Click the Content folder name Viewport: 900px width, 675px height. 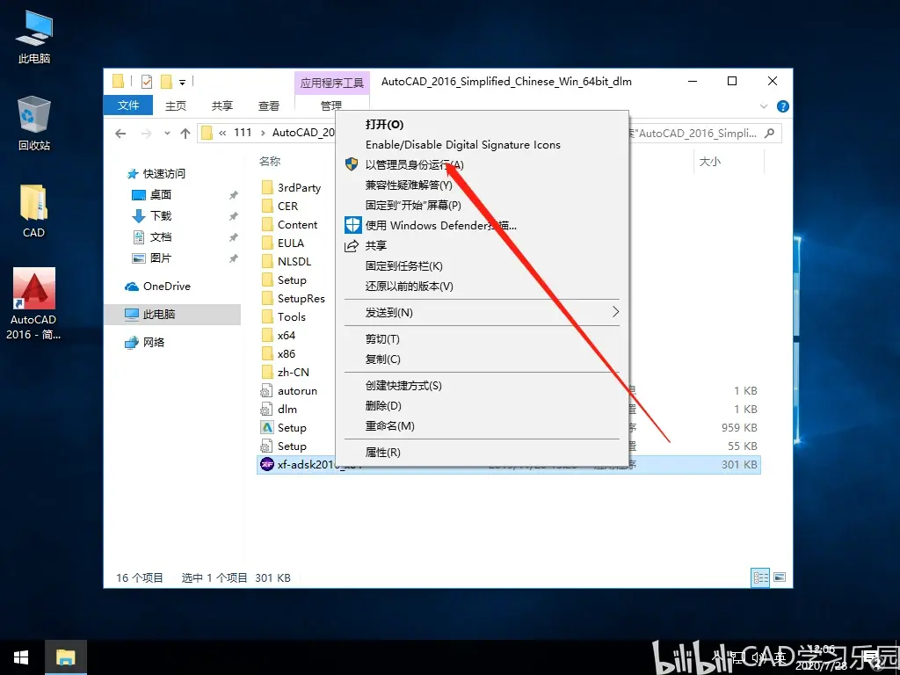point(297,224)
